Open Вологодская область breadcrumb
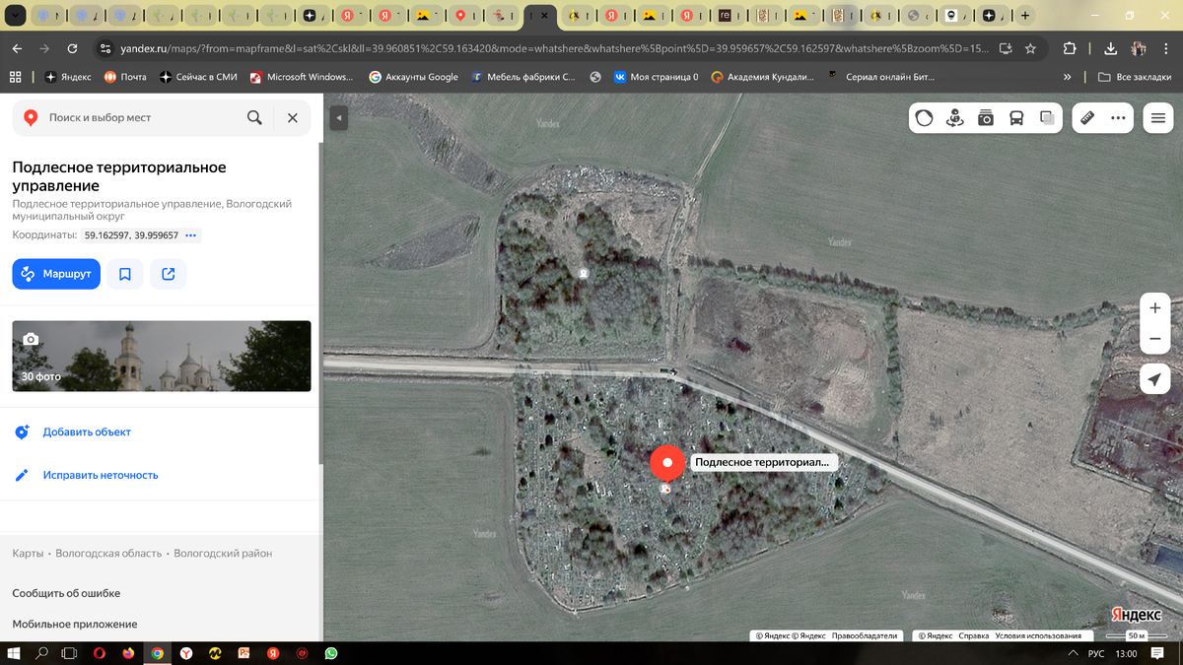Screen dimensions: 1183x665 coord(108,554)
